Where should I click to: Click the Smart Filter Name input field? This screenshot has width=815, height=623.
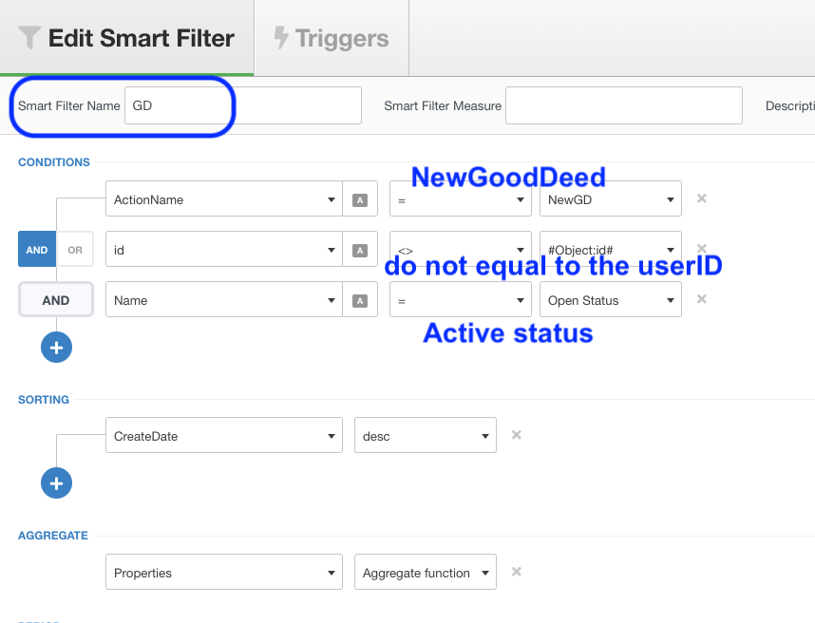243,105
